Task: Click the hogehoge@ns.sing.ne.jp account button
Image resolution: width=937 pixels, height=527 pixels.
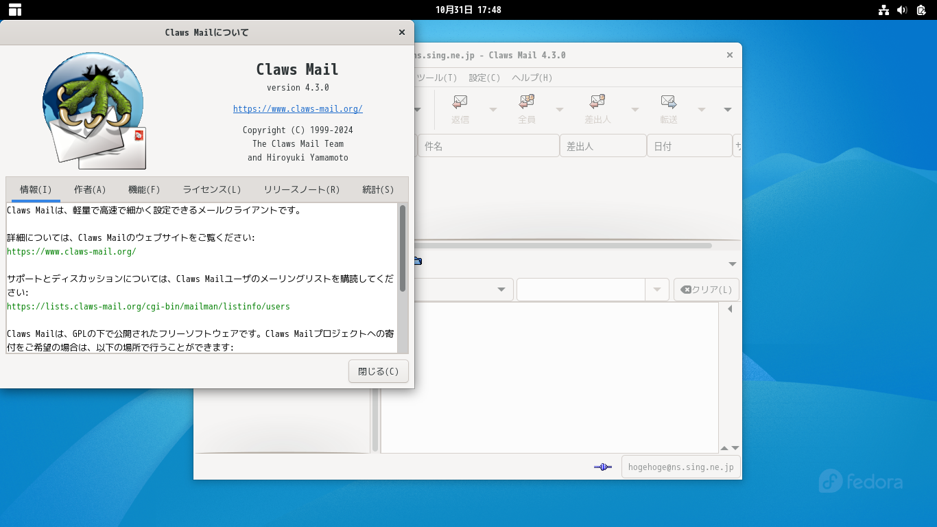Action: tap(680, 467)
